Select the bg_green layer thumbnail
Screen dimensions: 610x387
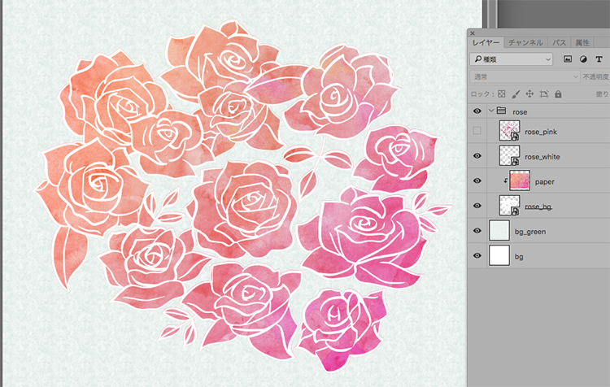(499, 230)
